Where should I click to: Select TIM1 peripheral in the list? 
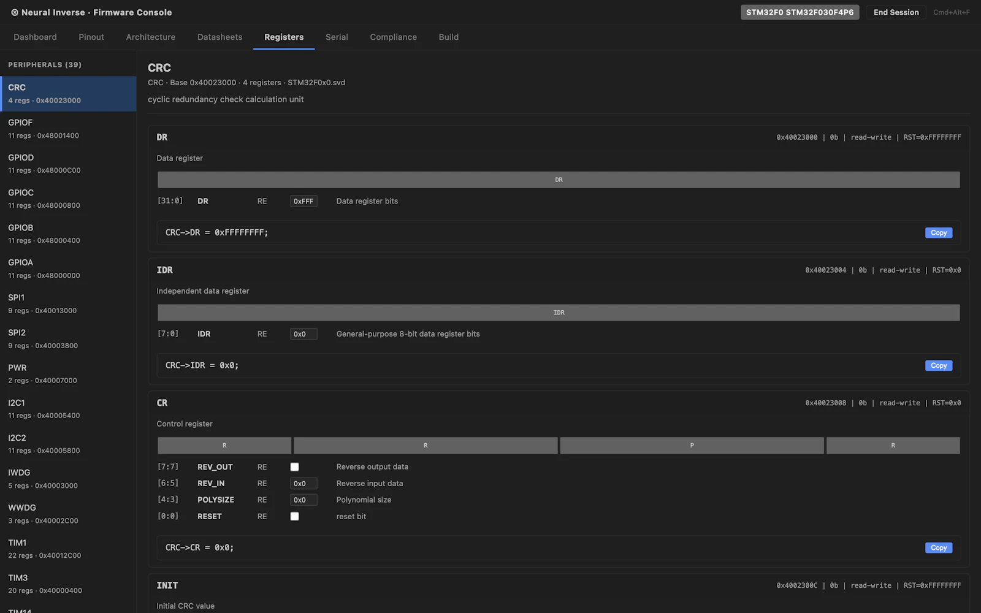point(68,549)
